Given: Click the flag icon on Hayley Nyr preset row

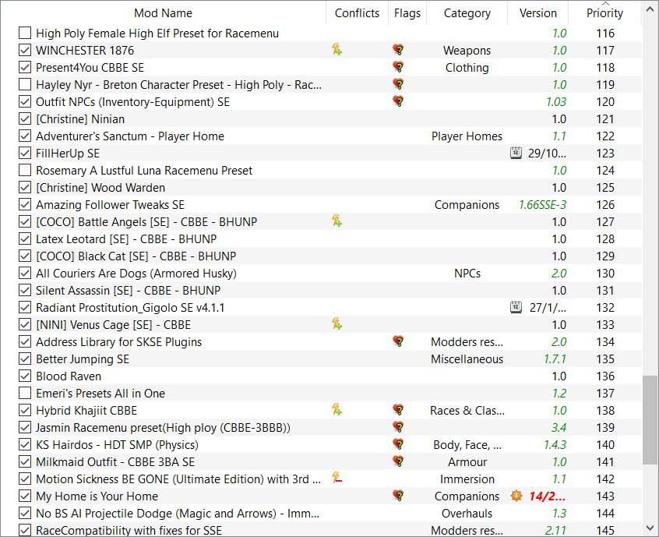Looking at the screenshot, I should coord(398,84).
